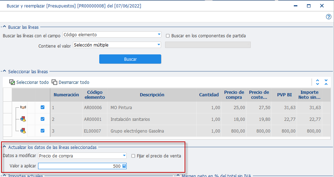Click the handshake icon on MO Pintura row
Screen dimensions: 334x177
coord(23,107)
